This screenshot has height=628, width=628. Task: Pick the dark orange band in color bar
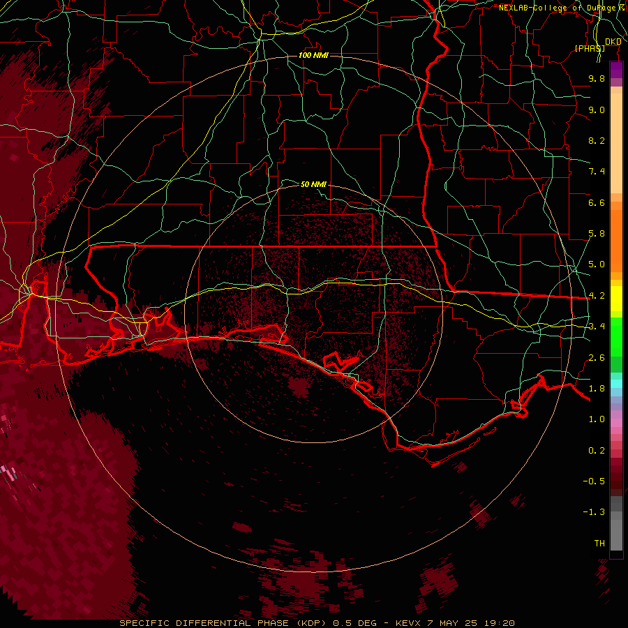click(616, 241)
